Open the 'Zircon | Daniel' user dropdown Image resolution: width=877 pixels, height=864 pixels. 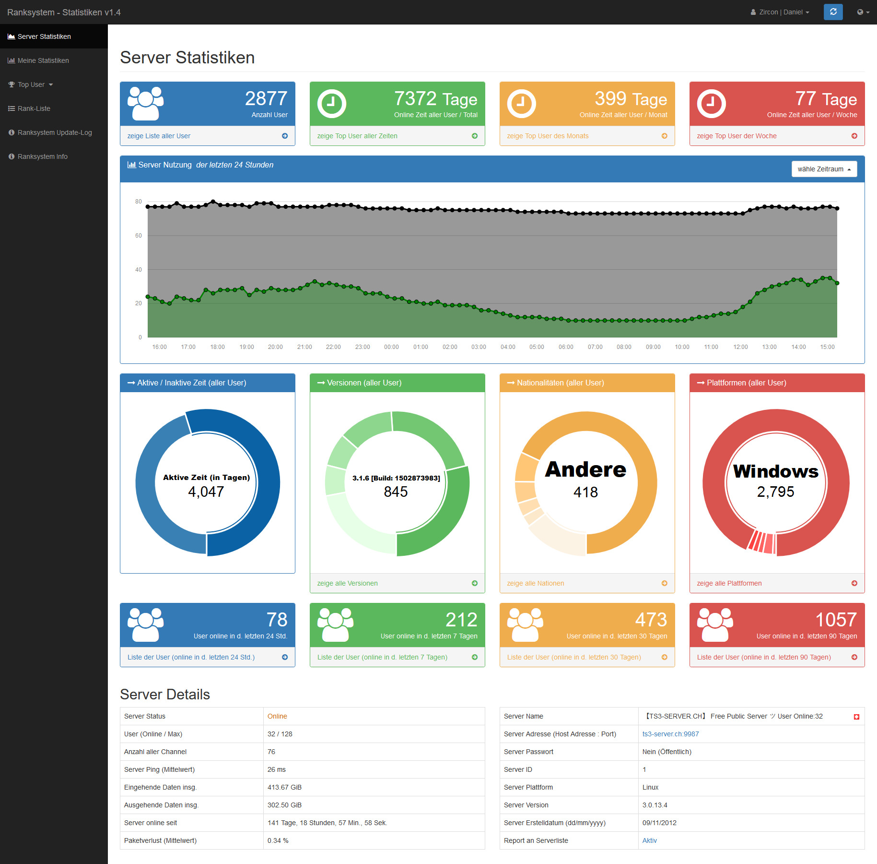780,12
